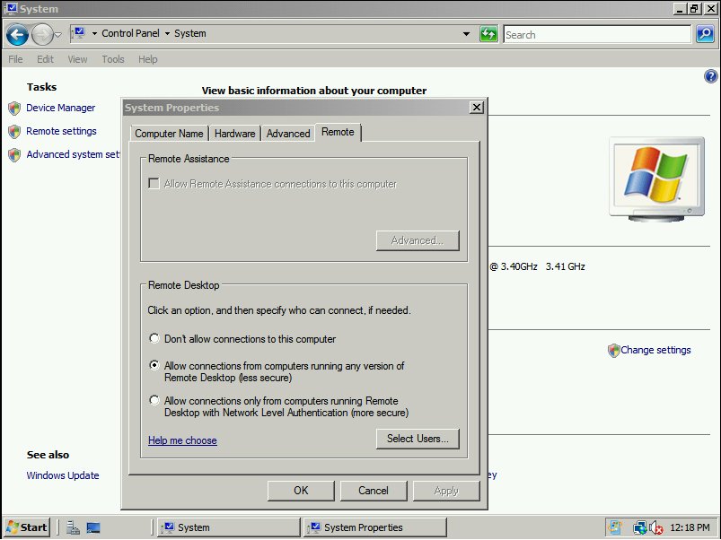Screen dimensions: 721x540
Task: Select allow connections from any Remote Desktop version
Action: 154,366
